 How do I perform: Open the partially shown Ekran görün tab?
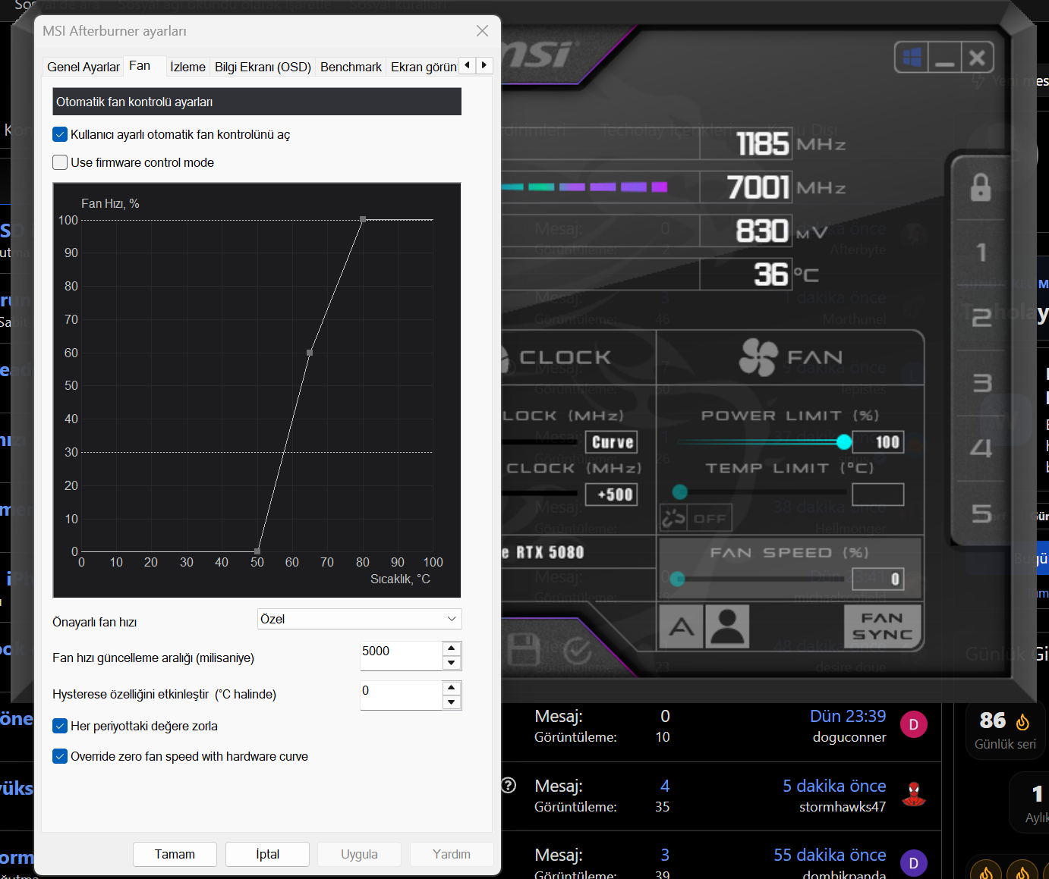click(424, 67)
